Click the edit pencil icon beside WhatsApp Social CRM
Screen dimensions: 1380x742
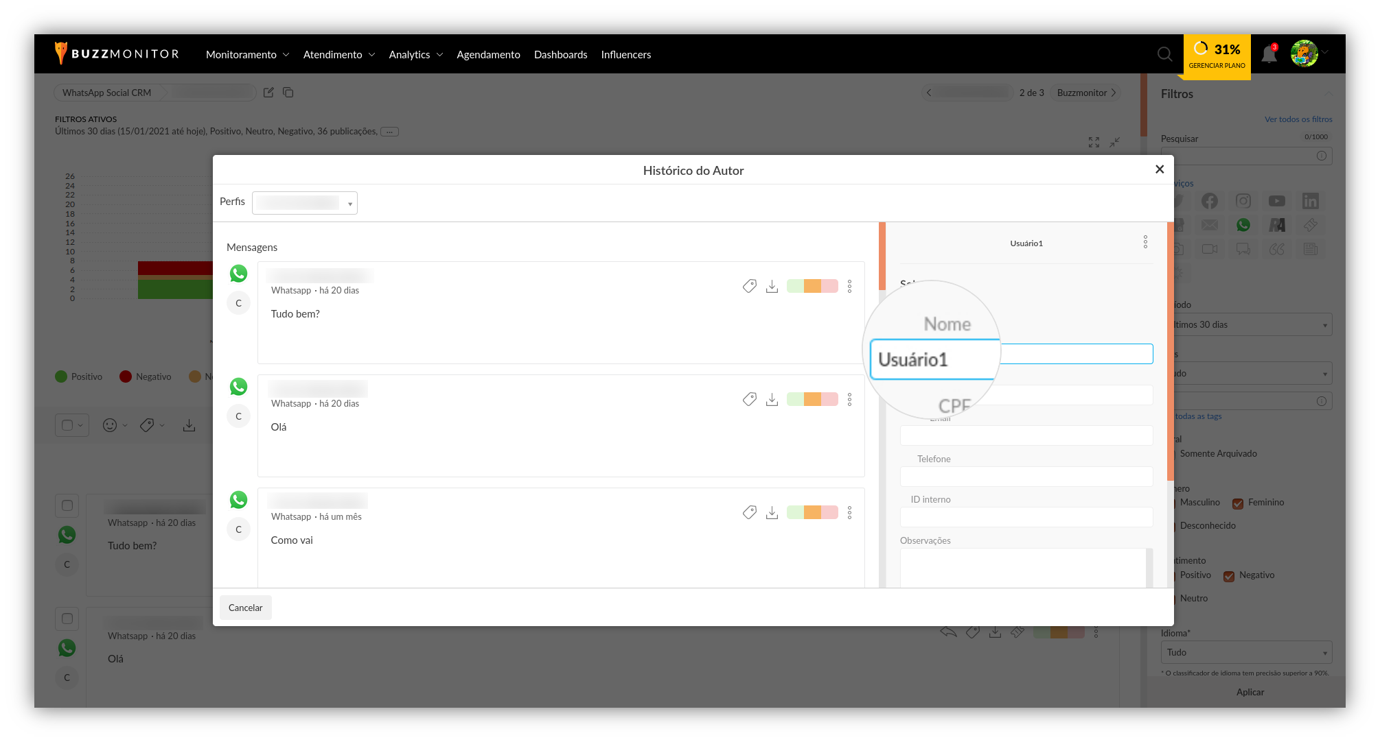click(268, 93)
